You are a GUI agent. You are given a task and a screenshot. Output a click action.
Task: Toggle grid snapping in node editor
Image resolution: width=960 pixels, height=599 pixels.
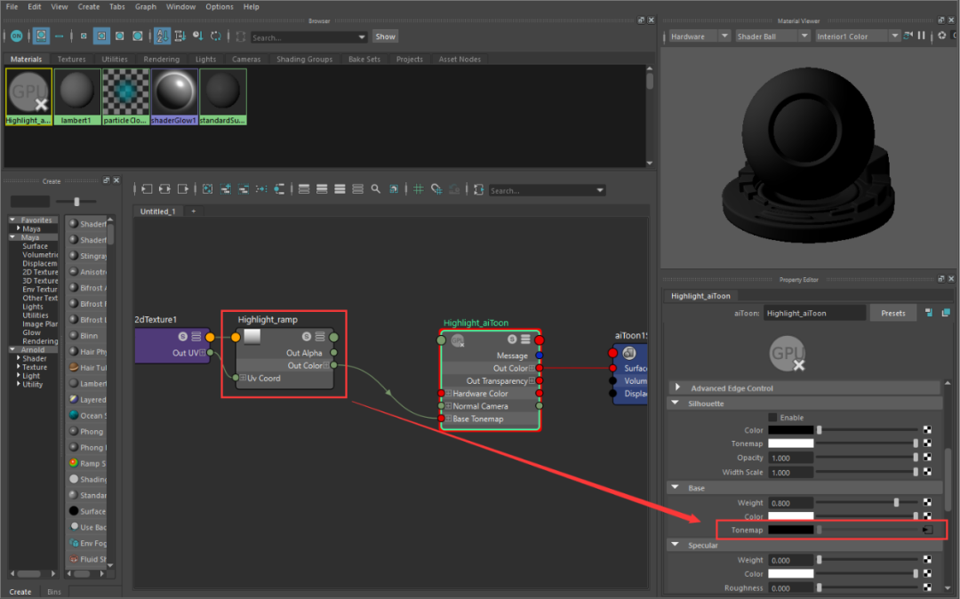pyautogui.click(x=436, y=189)
